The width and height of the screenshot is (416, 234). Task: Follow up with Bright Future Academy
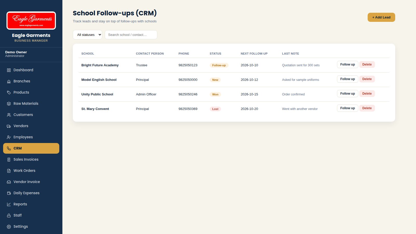[x=347, y=64]
